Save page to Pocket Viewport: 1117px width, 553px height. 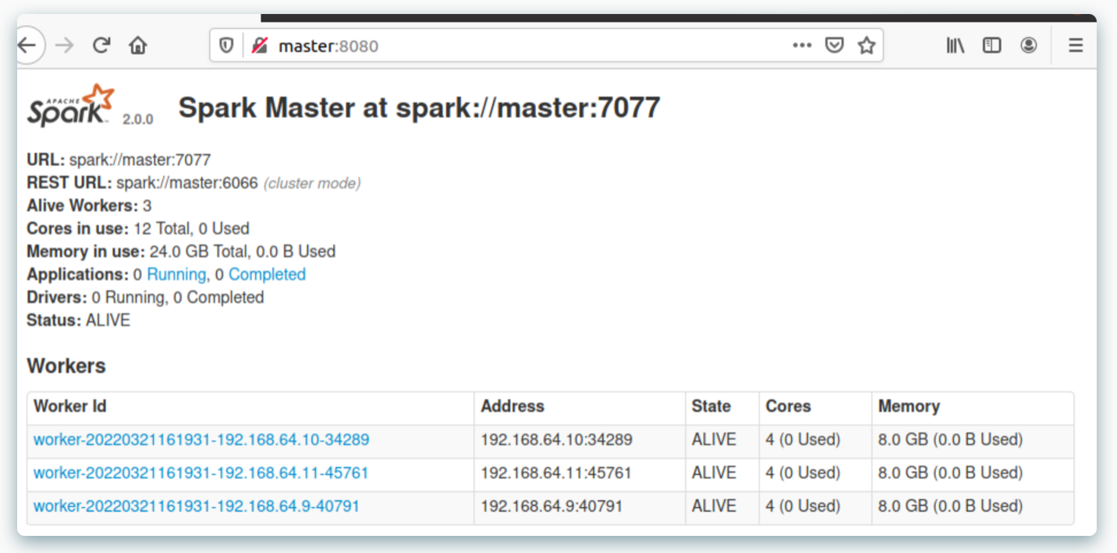834,45
